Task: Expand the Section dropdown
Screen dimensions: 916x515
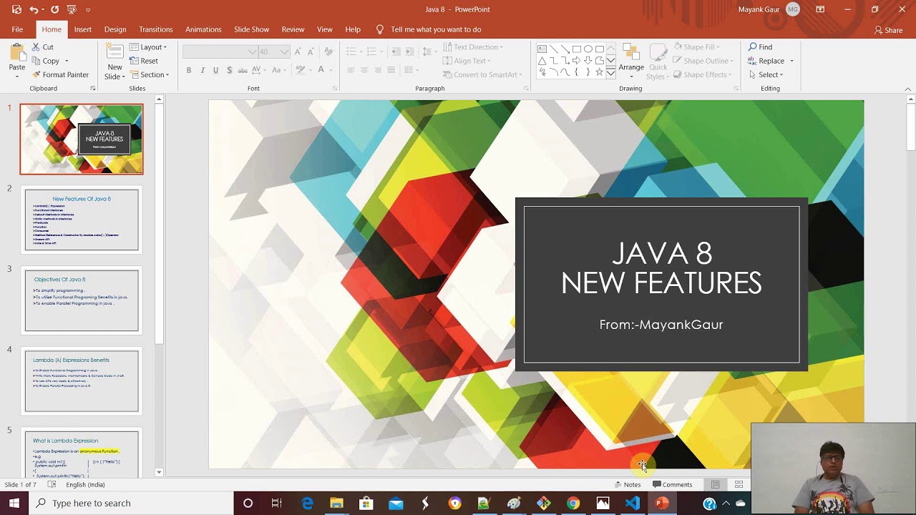Action: point(149,74)
